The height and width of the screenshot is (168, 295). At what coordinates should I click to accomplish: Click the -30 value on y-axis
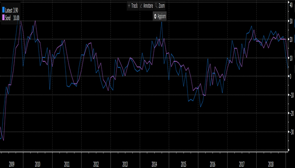(x=291, y=132)
